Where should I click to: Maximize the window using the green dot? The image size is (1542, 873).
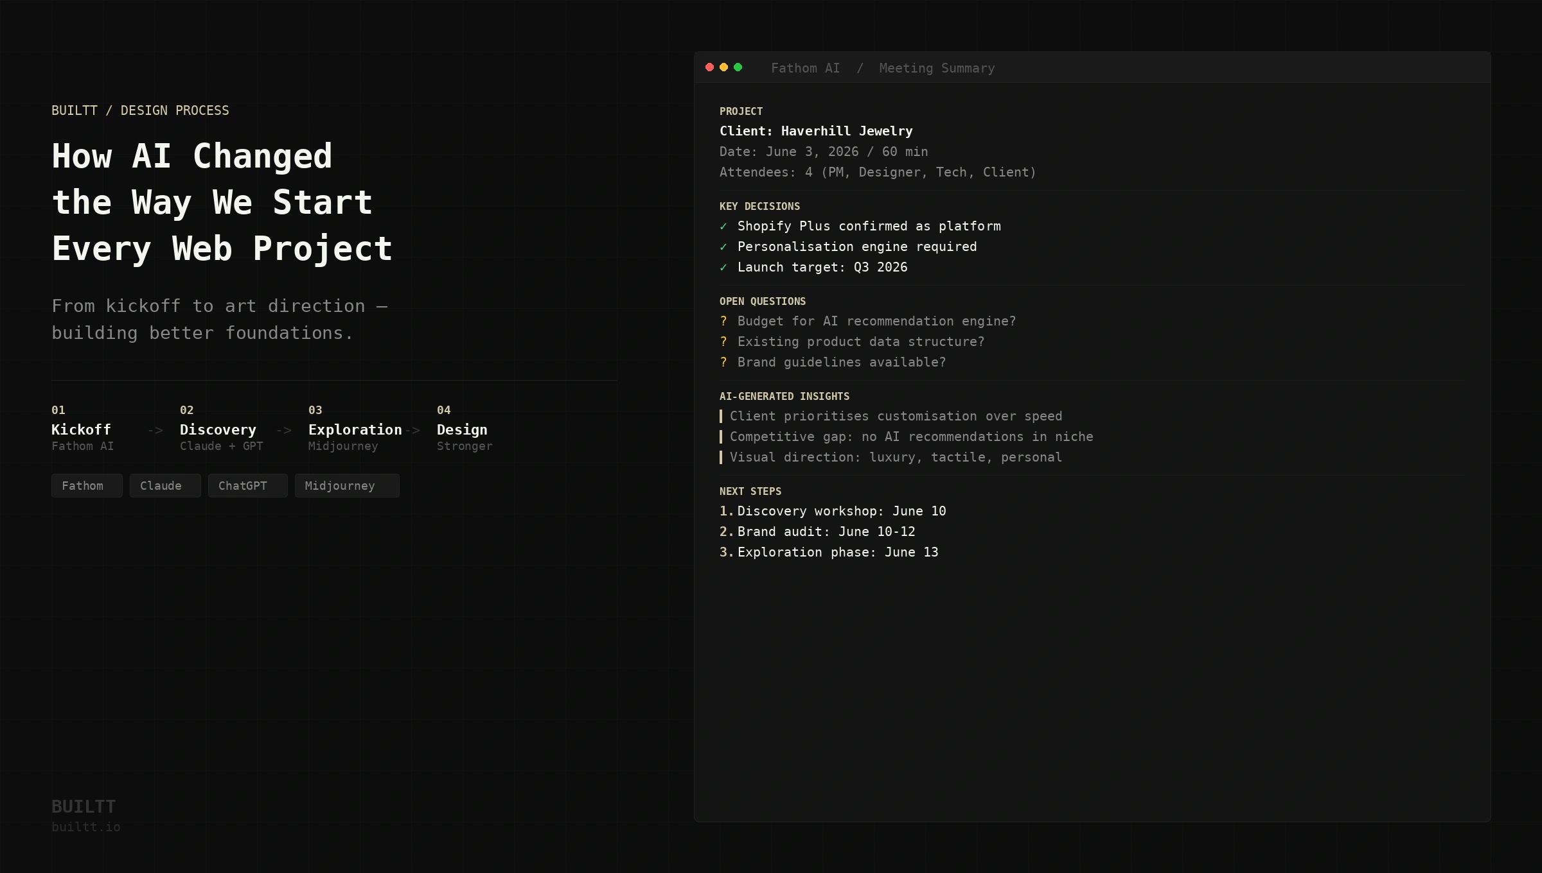(738, 67)
